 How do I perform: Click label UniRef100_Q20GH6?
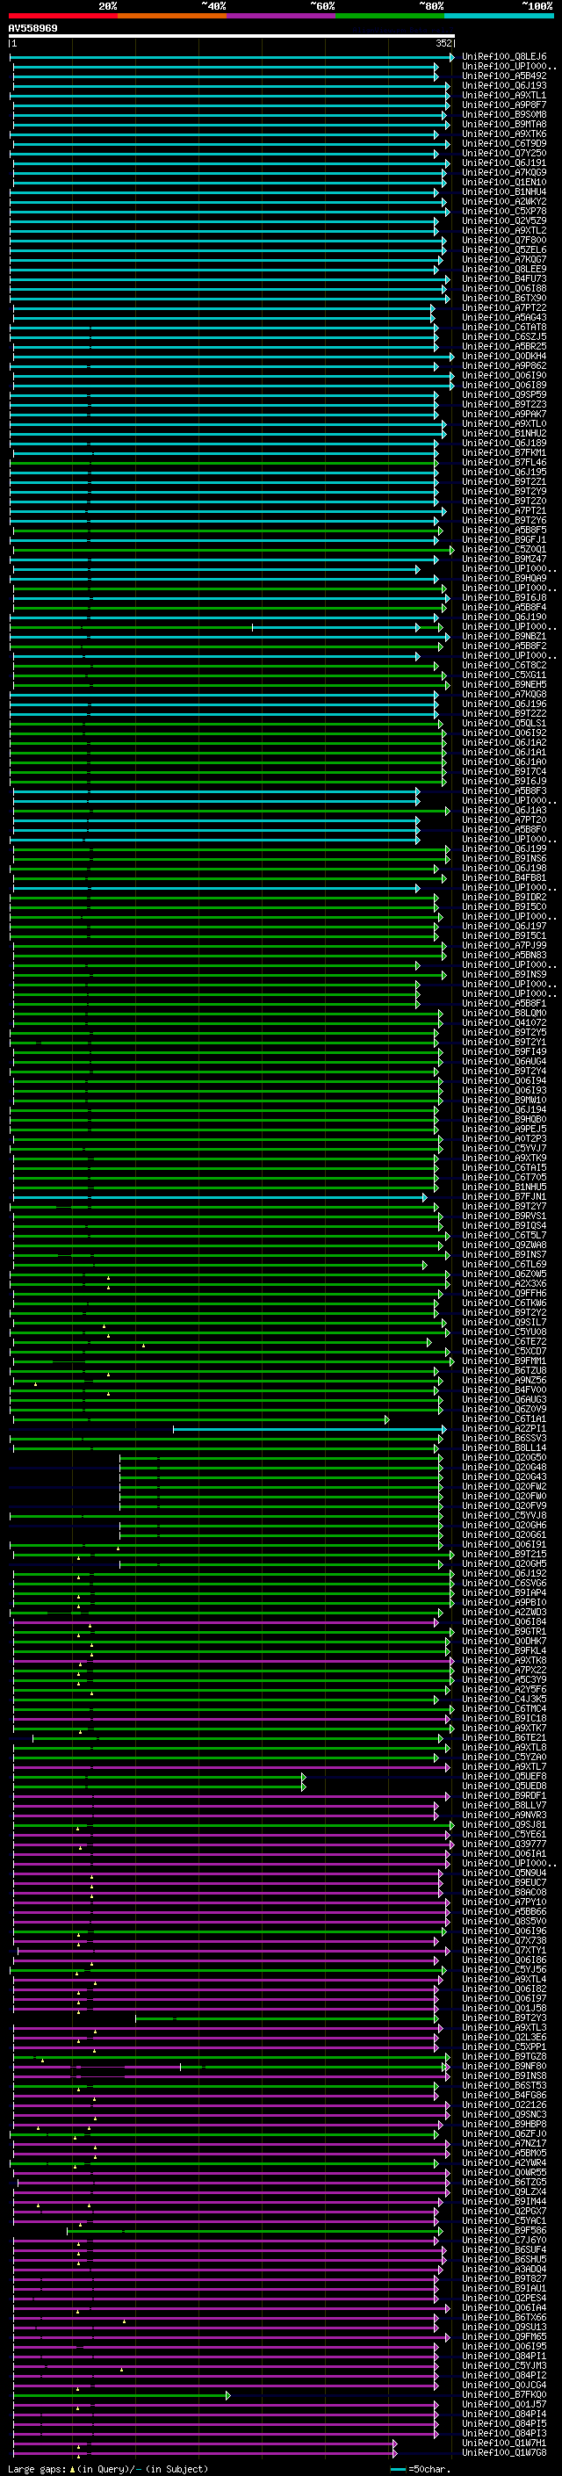pyautogui.click(x=504, y=1526)
